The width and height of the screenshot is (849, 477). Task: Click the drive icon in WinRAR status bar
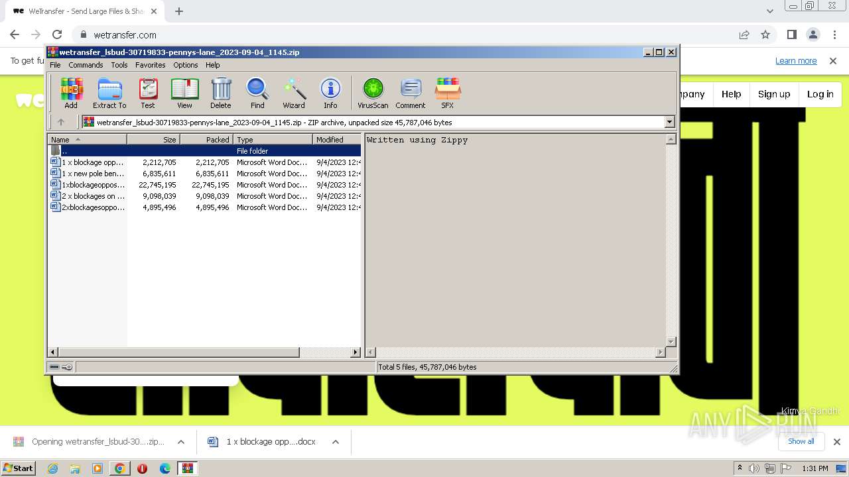click(x=54, y=367)
